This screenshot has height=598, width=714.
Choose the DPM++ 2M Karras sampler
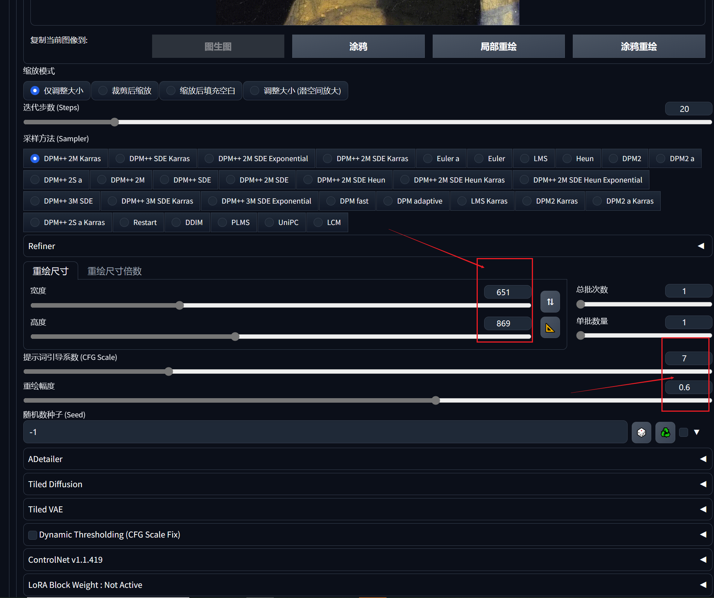point(66,159)
